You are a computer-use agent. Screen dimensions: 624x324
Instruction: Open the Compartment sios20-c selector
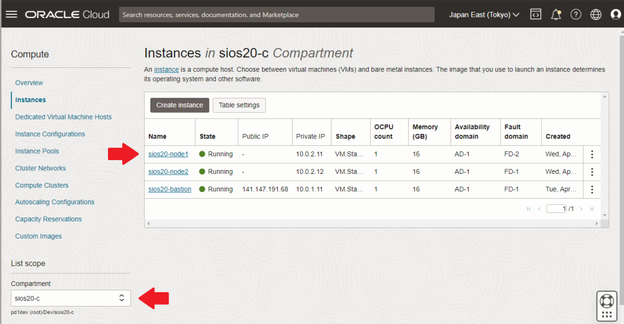click(x=71, y=298)
